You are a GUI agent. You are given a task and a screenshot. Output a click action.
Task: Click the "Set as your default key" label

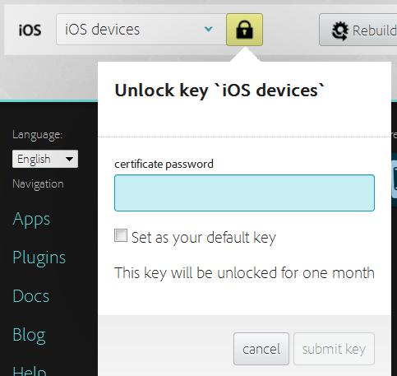coord(204,238)
